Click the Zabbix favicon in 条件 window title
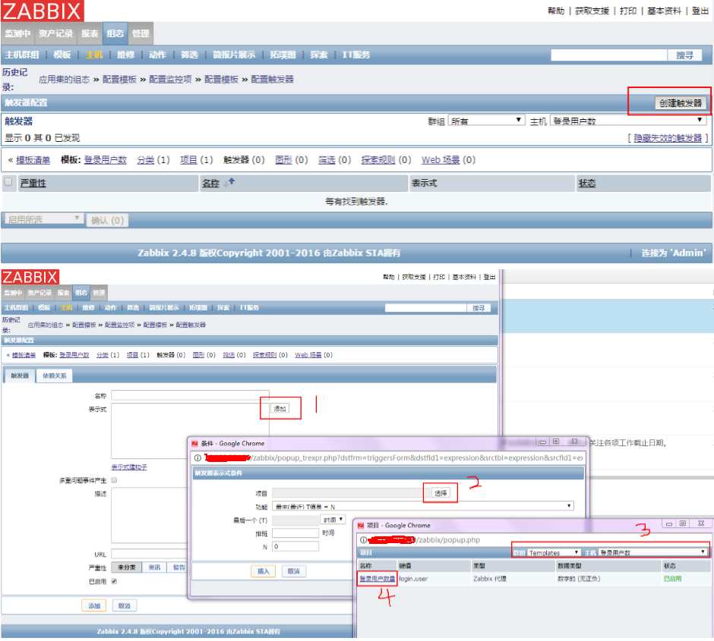The image size is (714, 641). pos(194,443)
